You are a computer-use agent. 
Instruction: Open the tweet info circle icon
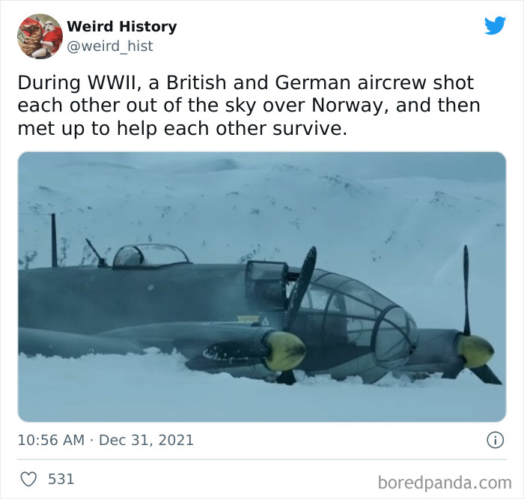[x=495, y=440]
